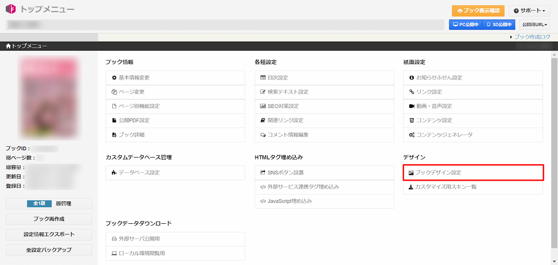Click the download icon beside カスタマイズ用スキン一覧
This screenshot has width=558, height=265.
(x=411, y=187)
